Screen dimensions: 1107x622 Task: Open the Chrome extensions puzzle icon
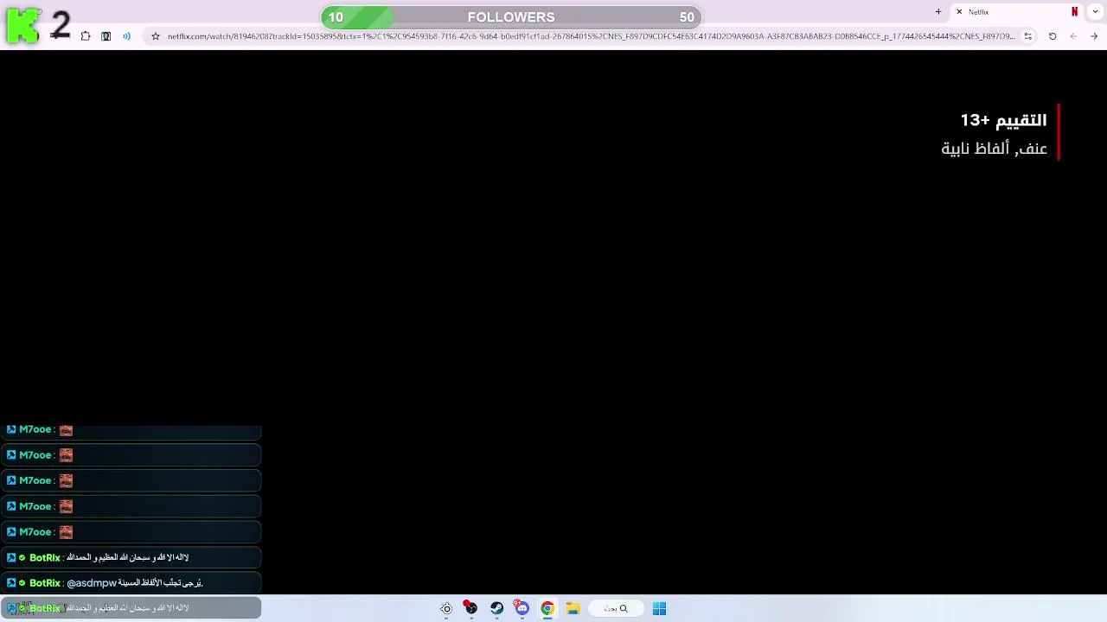[86, 36]
